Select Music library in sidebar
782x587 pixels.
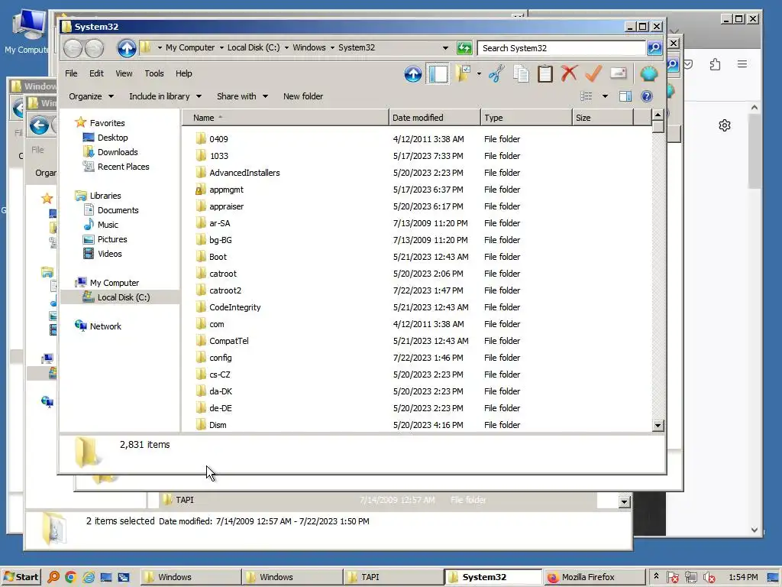point(108,225)
